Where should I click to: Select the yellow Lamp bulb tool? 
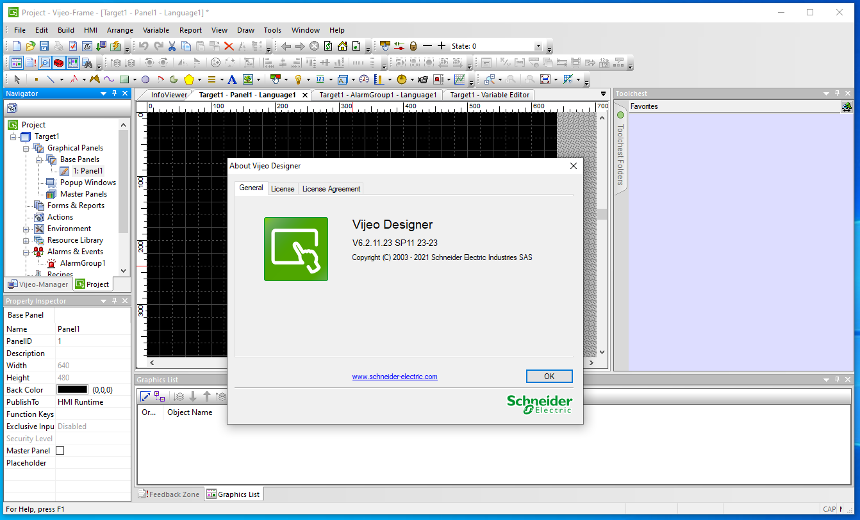pos(298,79)
